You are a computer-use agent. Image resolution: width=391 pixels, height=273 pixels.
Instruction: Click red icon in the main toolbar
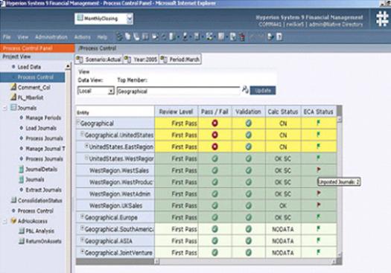[241, 37]
